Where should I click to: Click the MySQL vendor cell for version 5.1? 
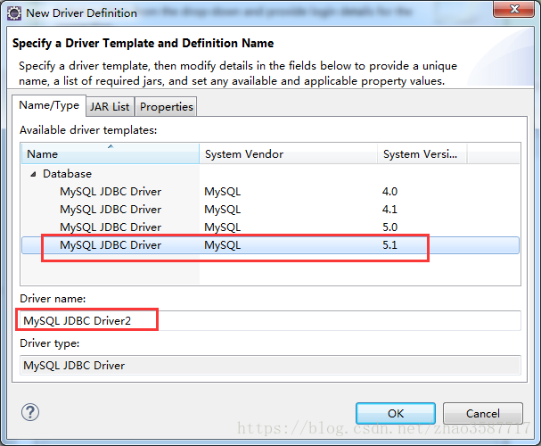coord(223,245)
